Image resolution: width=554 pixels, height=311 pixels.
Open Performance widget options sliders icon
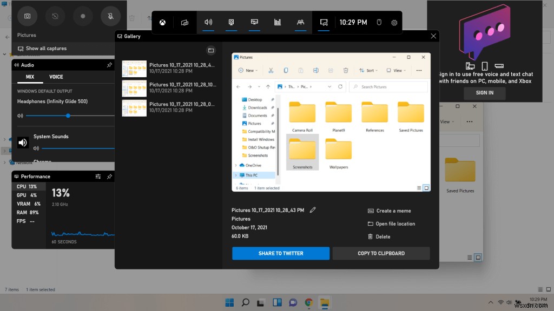(x=98, y=176)
